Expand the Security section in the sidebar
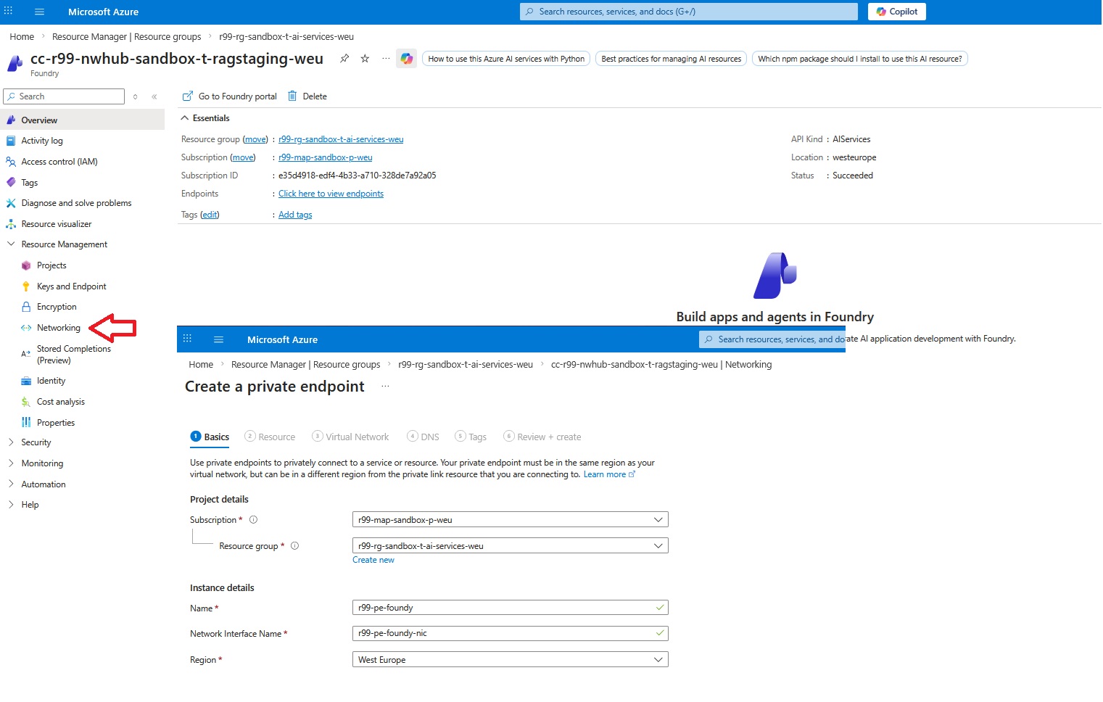Viewport: 1103px width, 702px height. click(36, 442)
